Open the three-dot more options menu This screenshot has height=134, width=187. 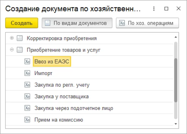154,9
